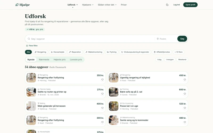Toggle dark mode moon icon
Screen dimensions: 213x133
coord(167,5)
